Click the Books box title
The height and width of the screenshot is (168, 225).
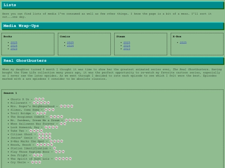(7, 37)
